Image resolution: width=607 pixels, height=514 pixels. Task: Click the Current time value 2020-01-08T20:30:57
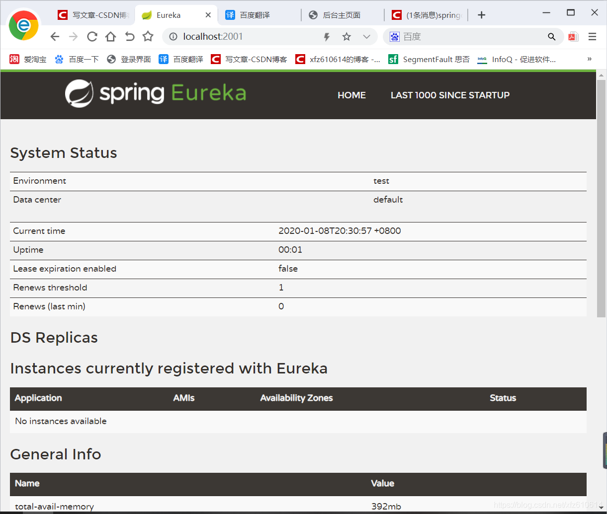click(340, 231)
